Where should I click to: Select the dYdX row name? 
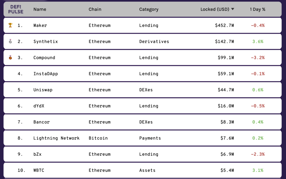coord(39,106)
